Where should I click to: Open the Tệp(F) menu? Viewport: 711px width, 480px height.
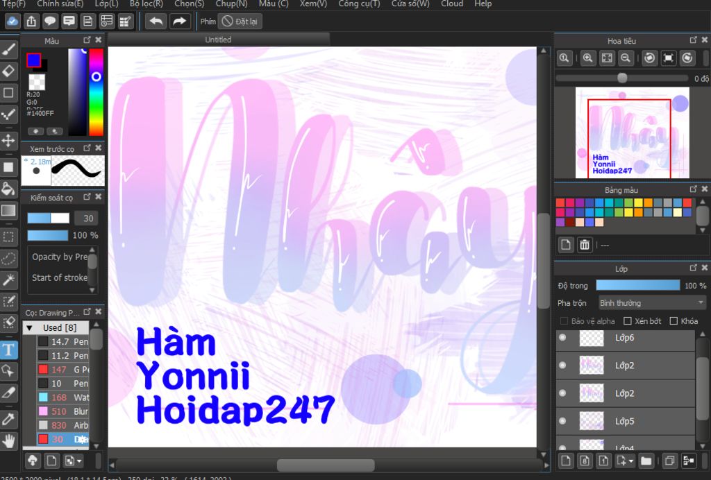[13, 3]
